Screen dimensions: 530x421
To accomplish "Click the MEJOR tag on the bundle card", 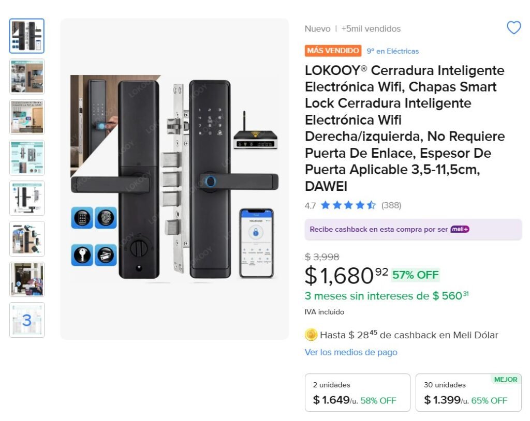I will tap(506, 379).
